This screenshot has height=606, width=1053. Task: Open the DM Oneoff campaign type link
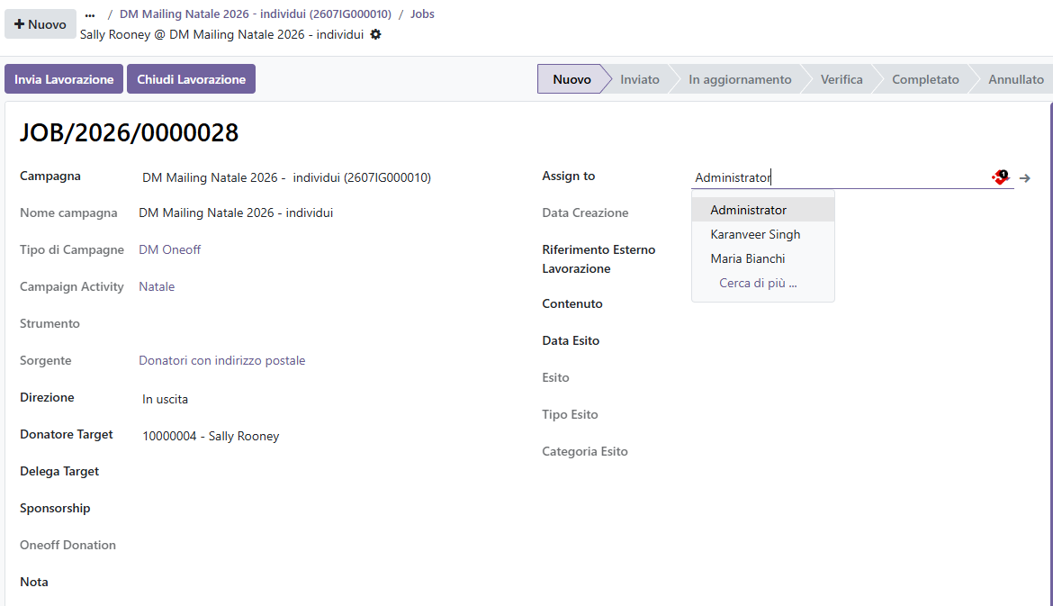pyautogui.click(x=170, y=250)
